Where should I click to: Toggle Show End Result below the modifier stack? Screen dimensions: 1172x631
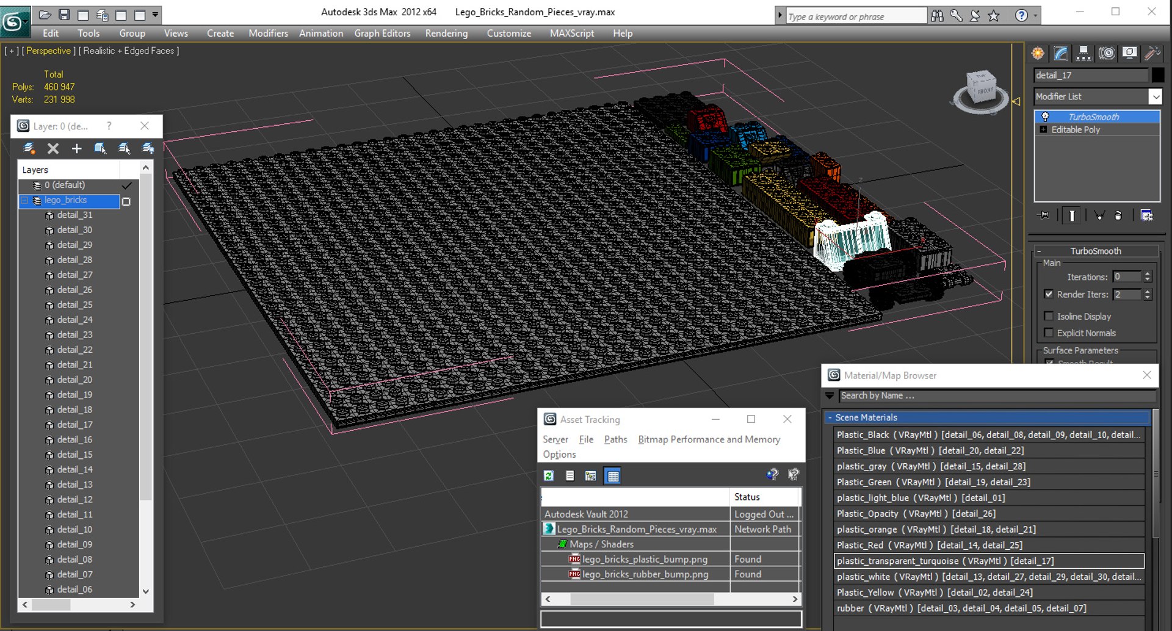[1072, 215]
